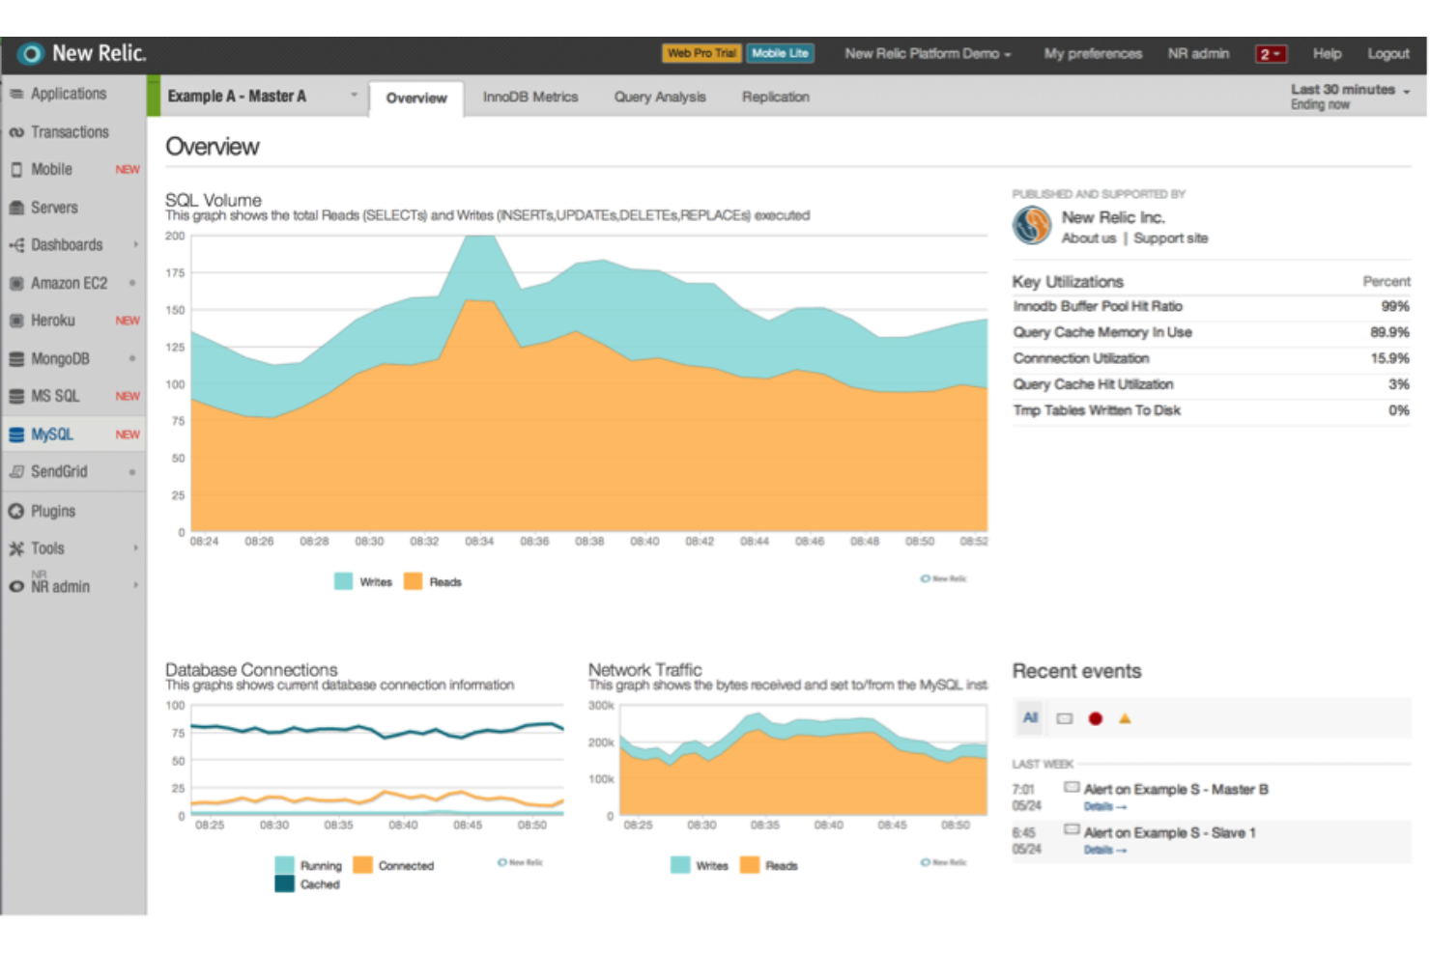The width and height of the screenshot is (1430, 953).
Task: Select the Transactions sidebar icon
Action: click(16, 132)
